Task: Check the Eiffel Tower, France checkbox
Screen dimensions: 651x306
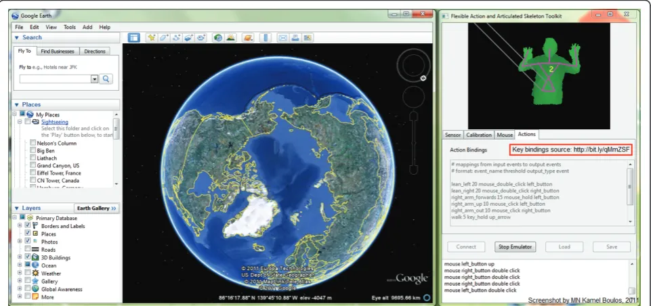Action: pos(33,173)
